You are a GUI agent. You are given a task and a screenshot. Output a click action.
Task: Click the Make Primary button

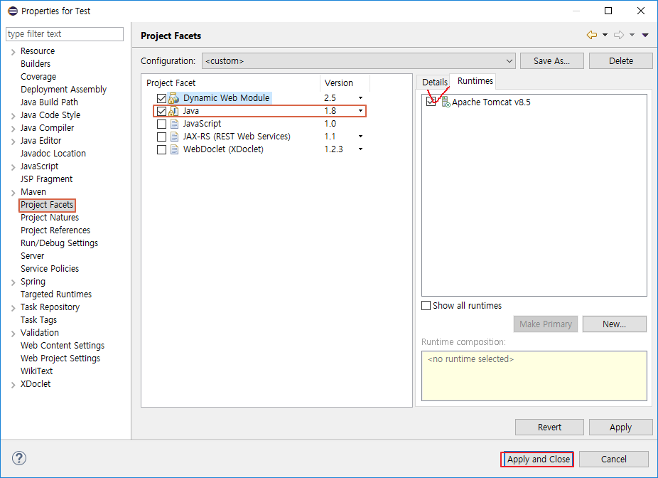click(x=546, y=324)
